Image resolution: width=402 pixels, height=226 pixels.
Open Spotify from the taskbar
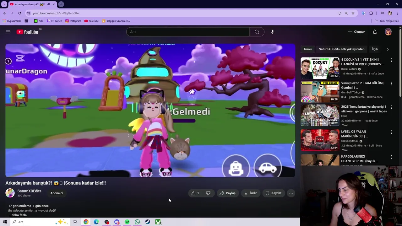coord(127,222)
